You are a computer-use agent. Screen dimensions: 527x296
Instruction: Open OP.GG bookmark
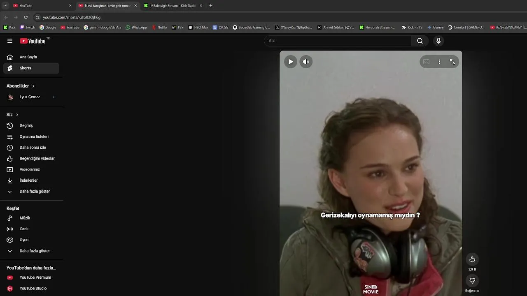click(221, 28)
